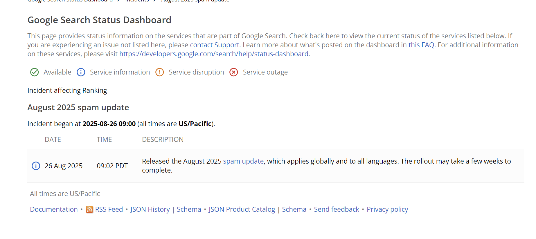The height and width of the screenshot is (239, 536).
Task: Click the orange Service disruption icon
Action: click(x=160, y=72)
